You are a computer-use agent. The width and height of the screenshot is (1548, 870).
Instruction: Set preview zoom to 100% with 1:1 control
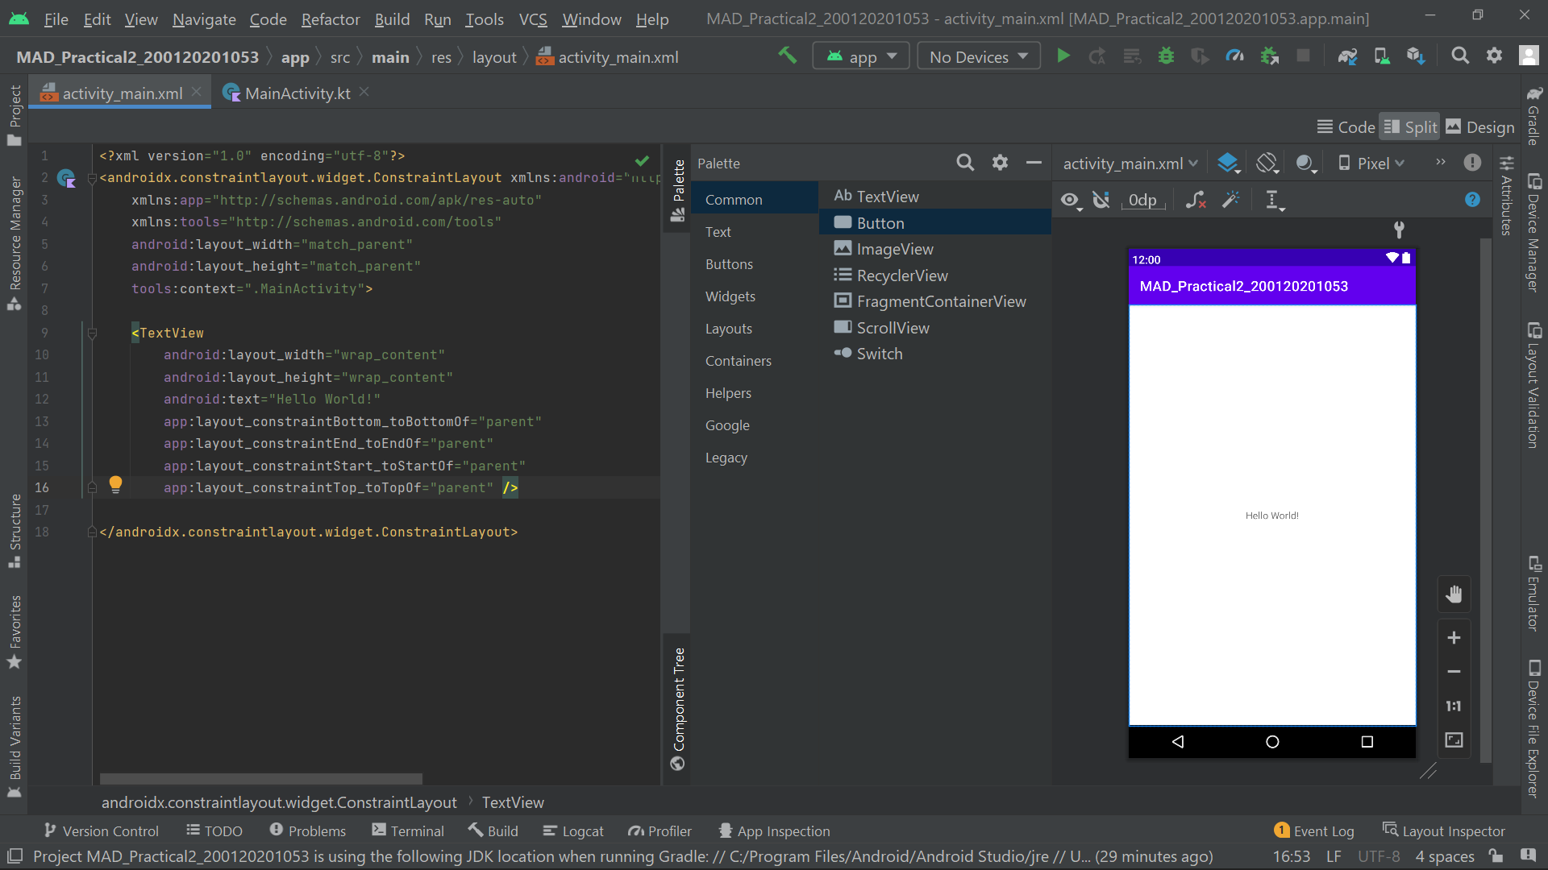point(1454,706)
